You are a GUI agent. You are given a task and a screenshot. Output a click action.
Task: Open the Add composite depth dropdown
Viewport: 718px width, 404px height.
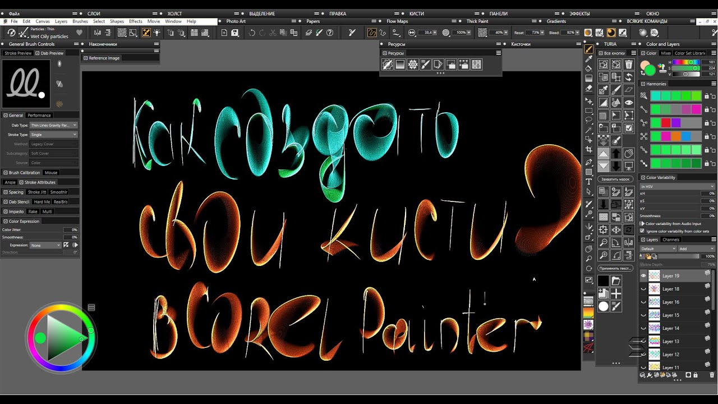tap(696, 249)
